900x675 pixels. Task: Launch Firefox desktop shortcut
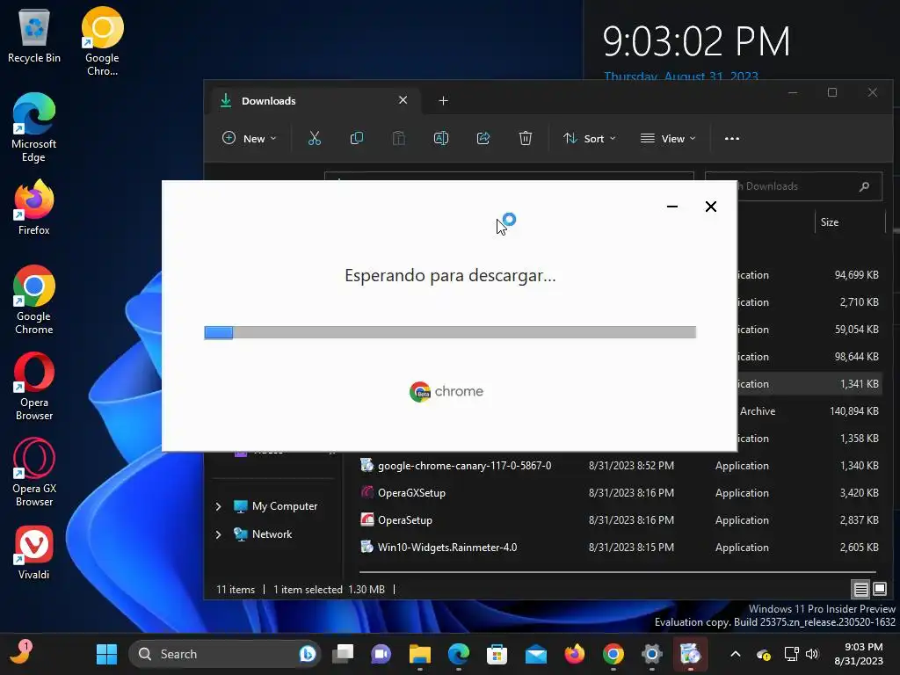point(34,207)
